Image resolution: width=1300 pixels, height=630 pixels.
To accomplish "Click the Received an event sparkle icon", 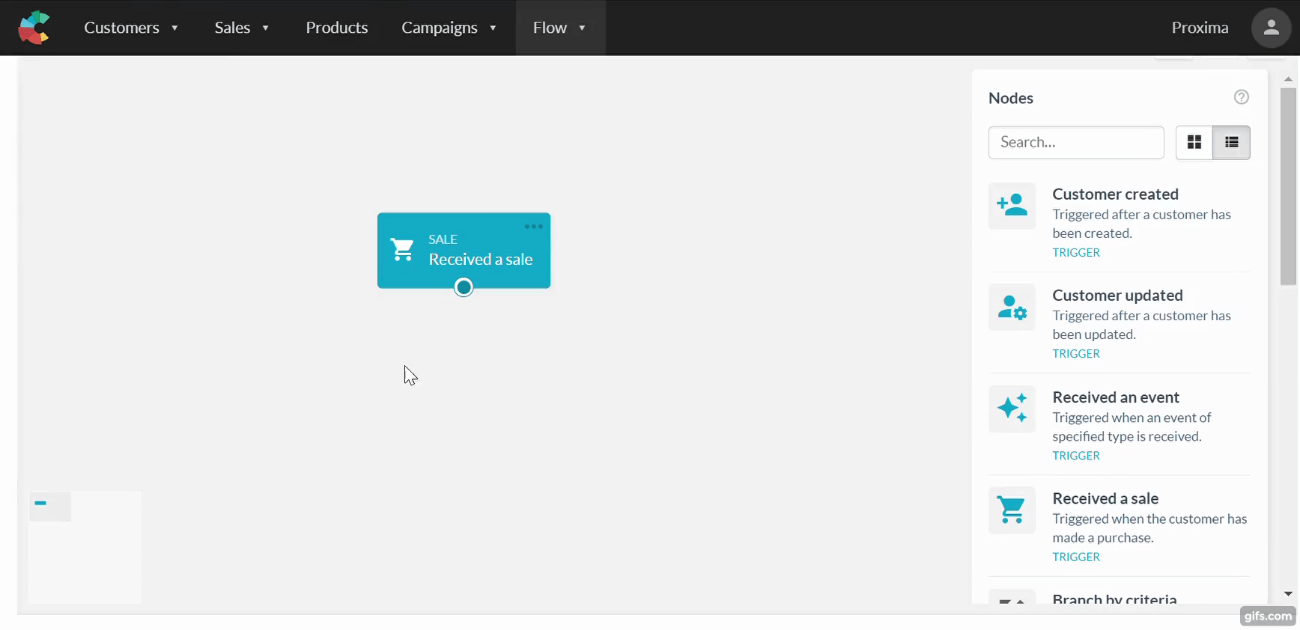I will point(1012,409).
